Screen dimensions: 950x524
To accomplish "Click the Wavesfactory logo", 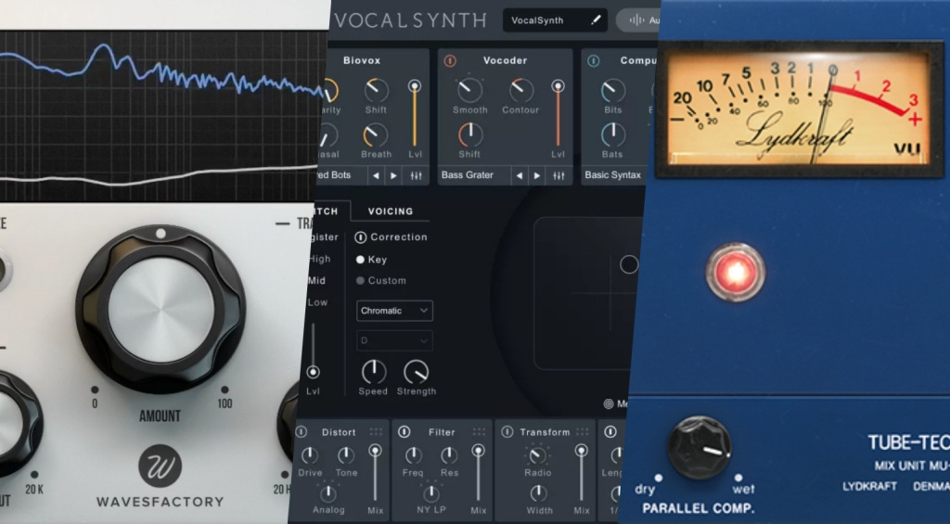I will (160, 467).
